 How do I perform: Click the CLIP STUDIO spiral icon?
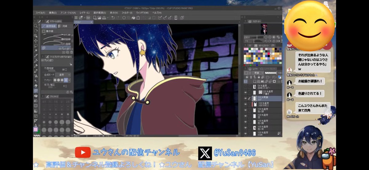coord(88,18)
